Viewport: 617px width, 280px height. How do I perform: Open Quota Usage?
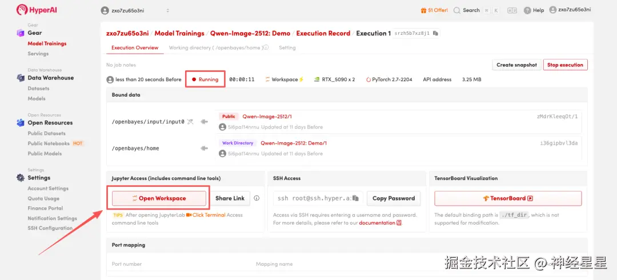tap(43, 198)
